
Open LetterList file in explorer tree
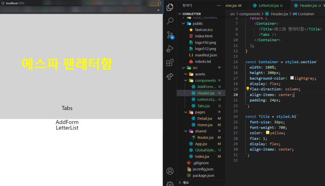(x=207, y=99)
